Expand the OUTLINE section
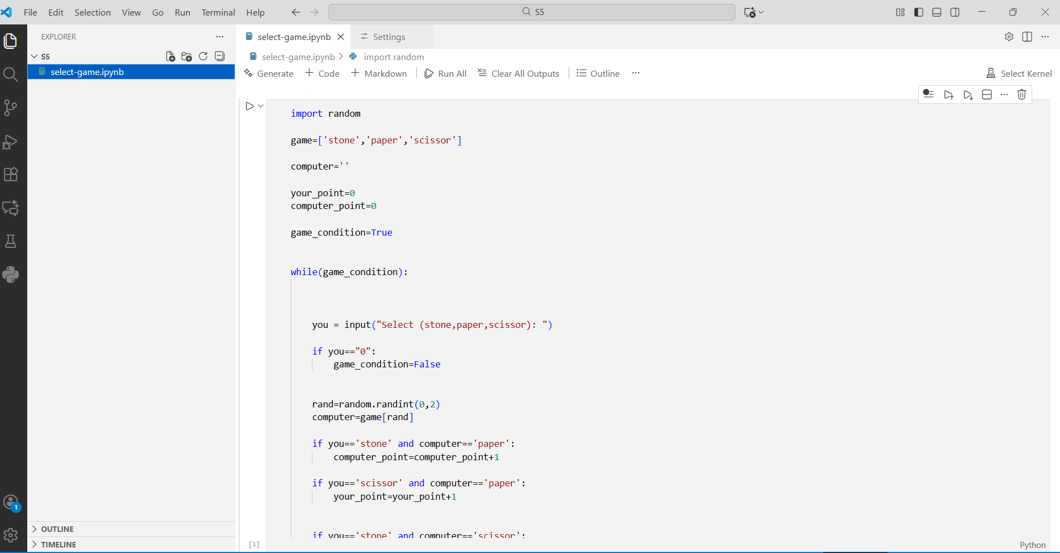The height and width of the screenshot is (553, 1060). 57,529
